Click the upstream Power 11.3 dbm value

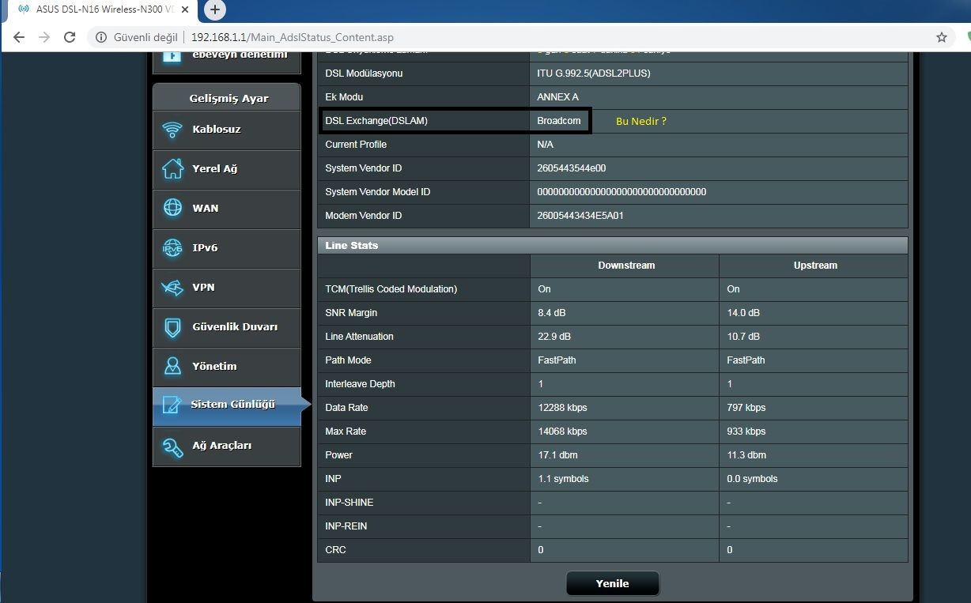click(x=746, y=455)
